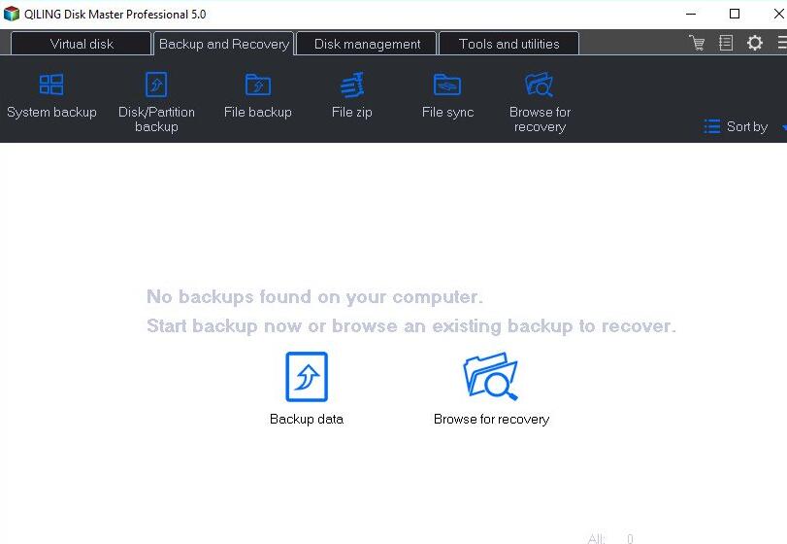The image size is (787, 544).
Task: Click Browse for recovery in the toolbar
Action: (540, 103)
